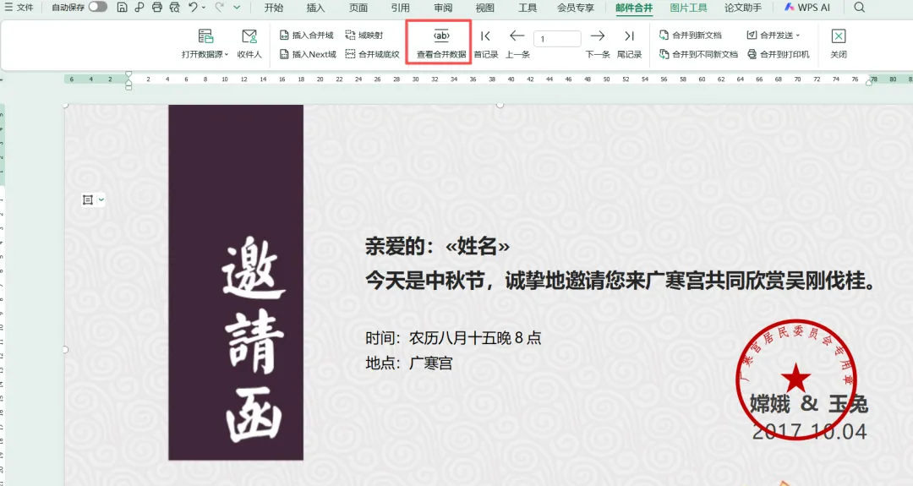The height and width of the screenshot is (486, 913).
Task: Switch to the 页面 tab
Action: tap(358, 8)
